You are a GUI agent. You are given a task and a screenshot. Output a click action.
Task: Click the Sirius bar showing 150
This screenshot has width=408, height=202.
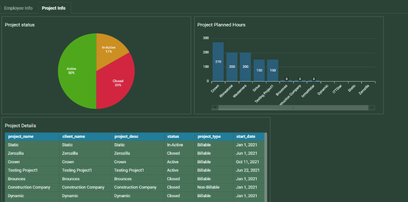(x=259, y=71)
